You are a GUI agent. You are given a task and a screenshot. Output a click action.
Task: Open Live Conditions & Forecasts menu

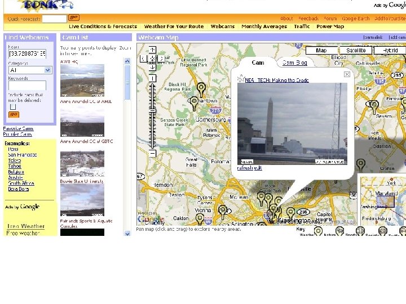(x=103, y=26)
